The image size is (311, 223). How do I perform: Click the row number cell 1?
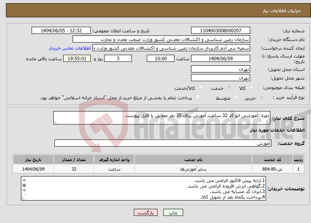[x=298, y=169]
